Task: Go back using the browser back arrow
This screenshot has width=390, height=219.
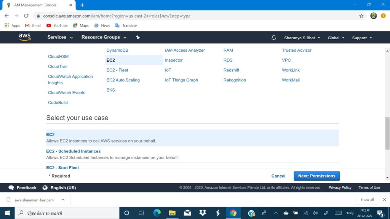Action: tap(7, 16)
